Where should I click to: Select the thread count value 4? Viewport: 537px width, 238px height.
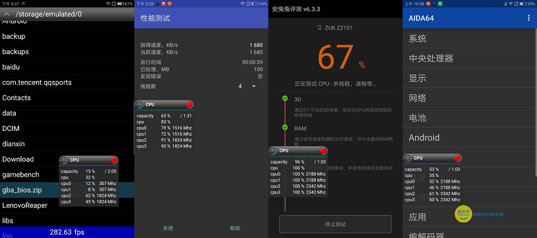pyautogui.click(x=240, y=86)
